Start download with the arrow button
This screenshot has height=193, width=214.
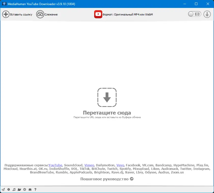click(x=207, y=14)
